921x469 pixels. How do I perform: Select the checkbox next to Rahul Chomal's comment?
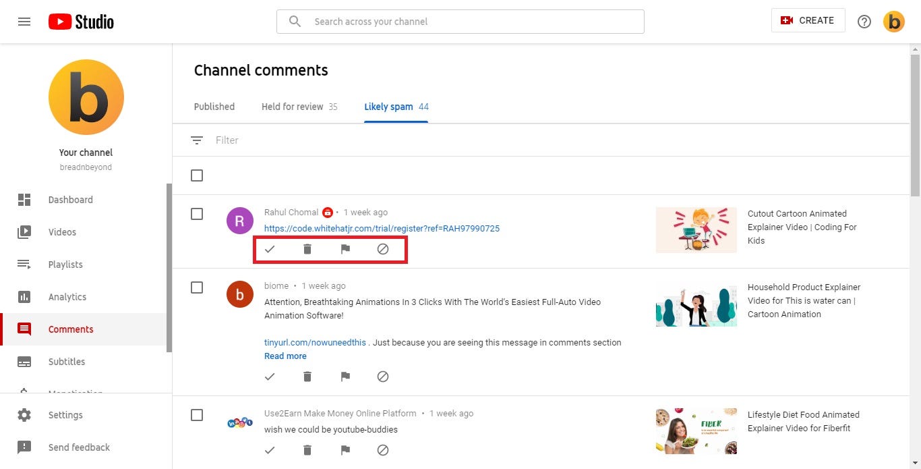(x=197, y=214)
